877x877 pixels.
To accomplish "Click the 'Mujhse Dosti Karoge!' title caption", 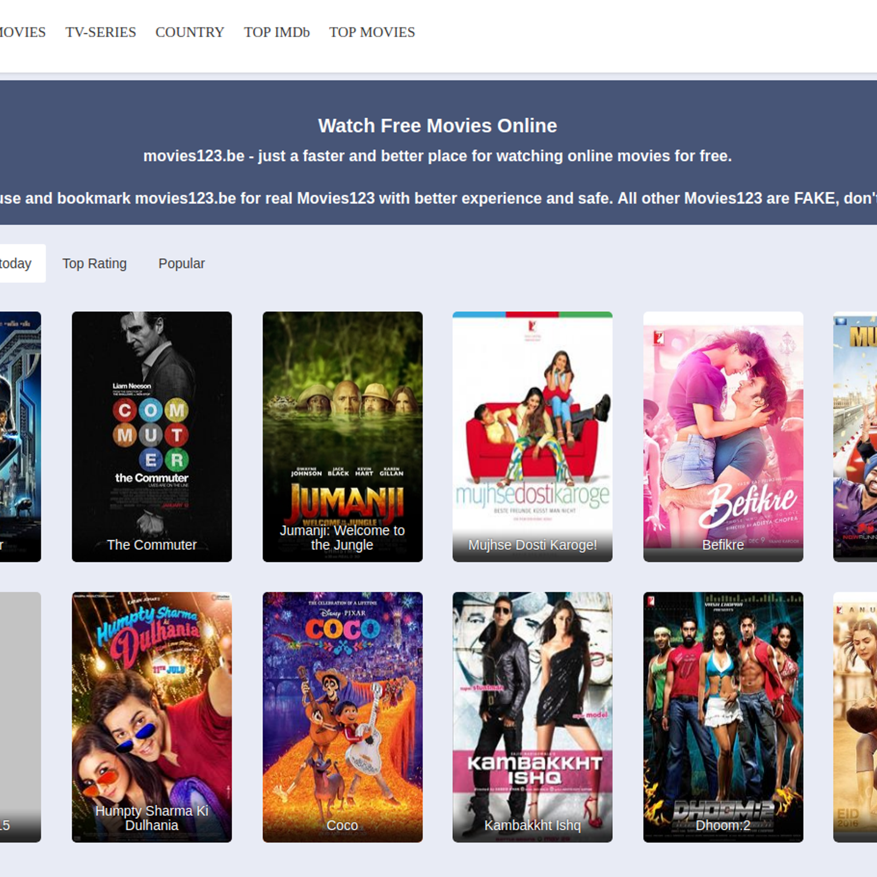I will click(532, 545).
